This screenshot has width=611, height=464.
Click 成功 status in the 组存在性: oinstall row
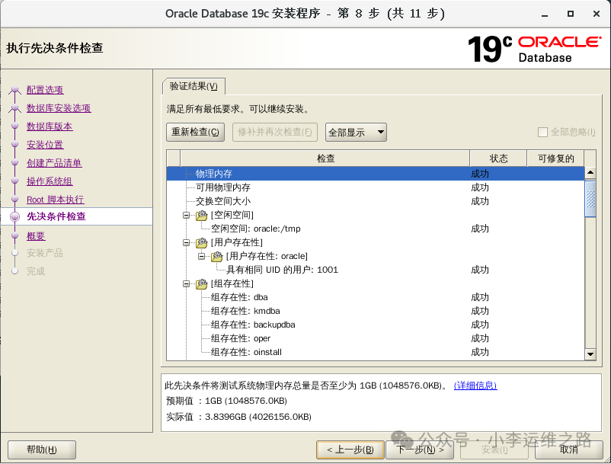coord(480,352)
